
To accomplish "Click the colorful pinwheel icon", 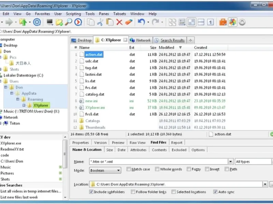I will click(233, 22).
